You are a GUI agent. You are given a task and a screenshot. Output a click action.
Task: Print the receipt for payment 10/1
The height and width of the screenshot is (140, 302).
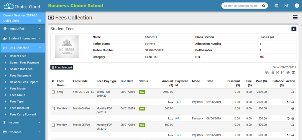pyautogui.click(x=293, y=135)
